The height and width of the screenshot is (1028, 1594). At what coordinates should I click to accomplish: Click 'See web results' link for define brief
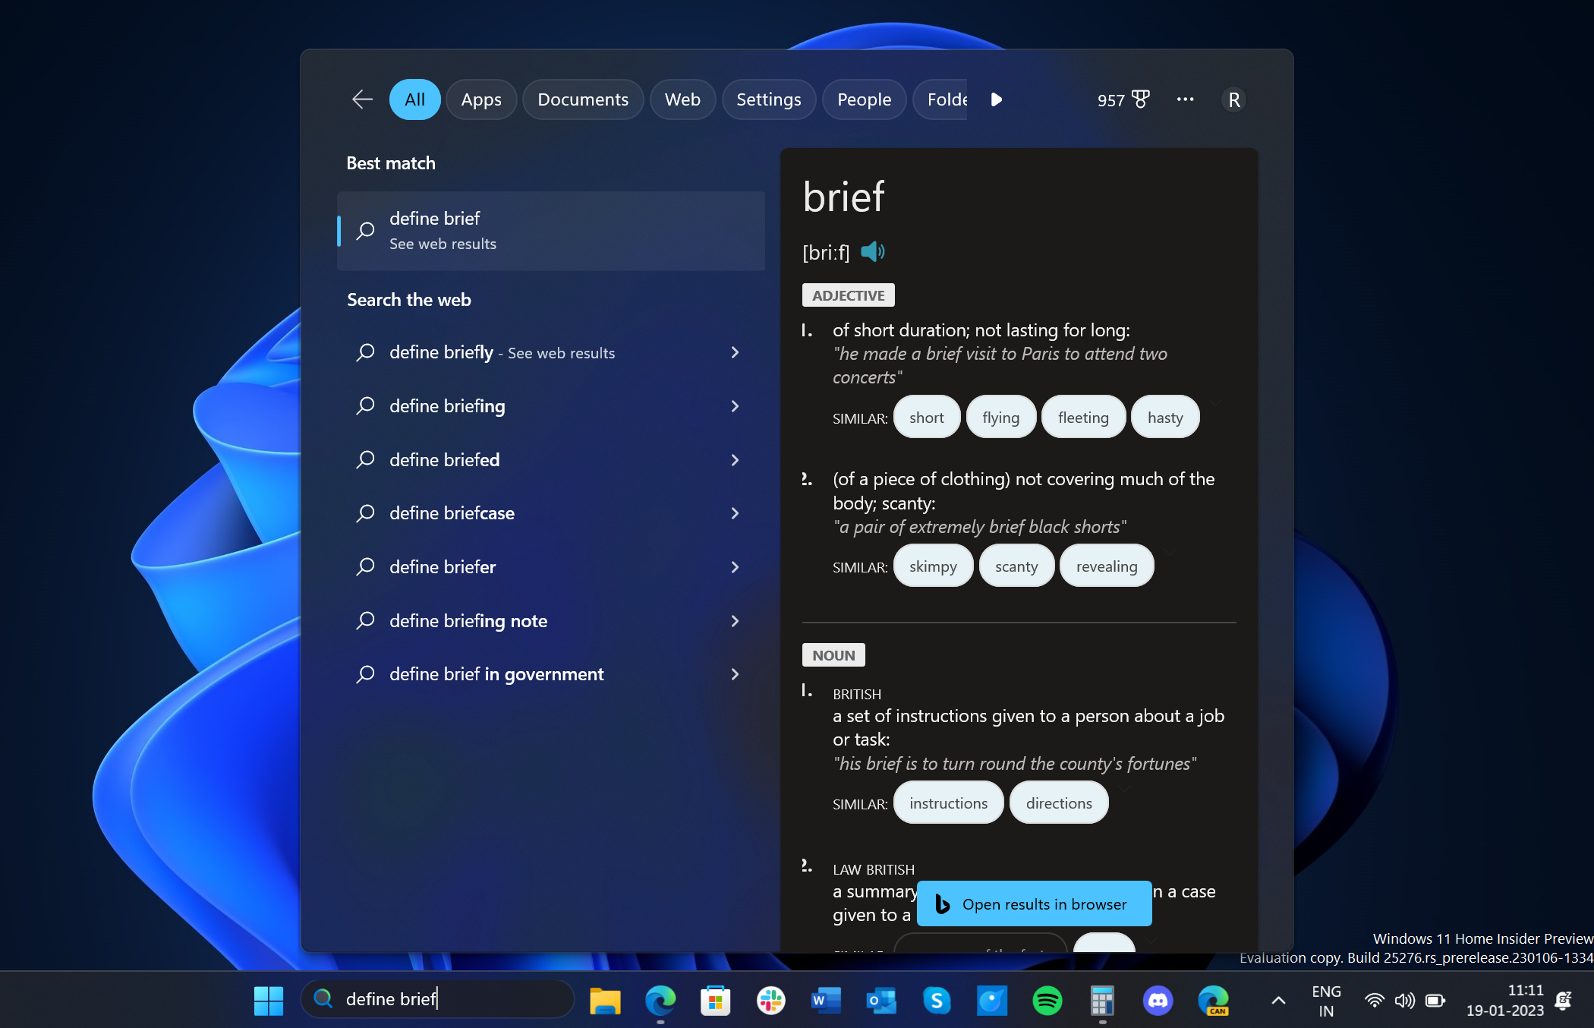pyautogui.click(x=443, y=243)
